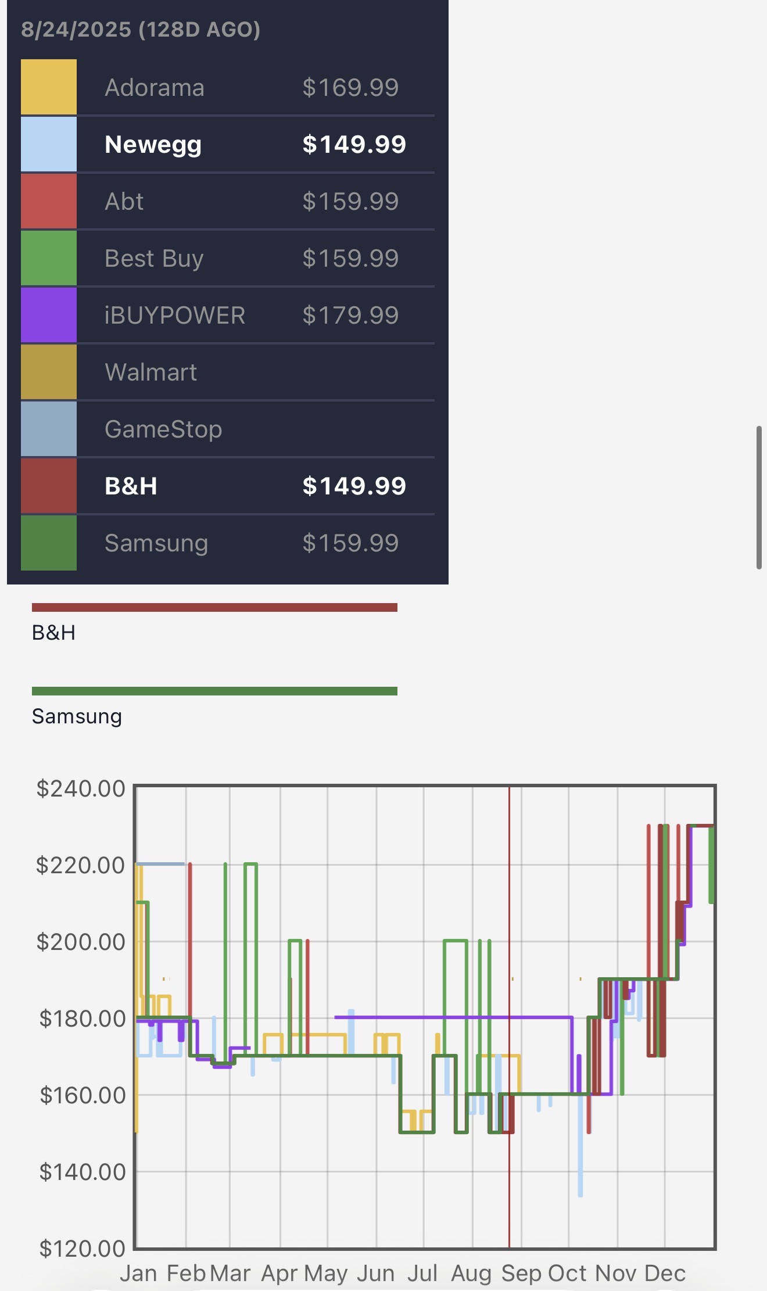Tap the dark red B&H swatch in tooltip

[49, 486]
